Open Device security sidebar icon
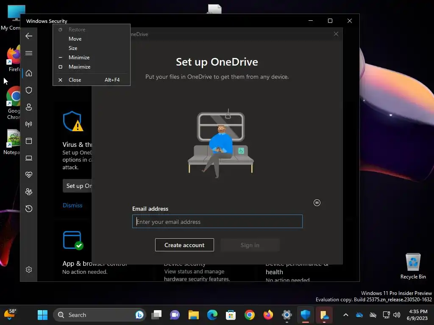Screen dimensions: 434x325 29,158
